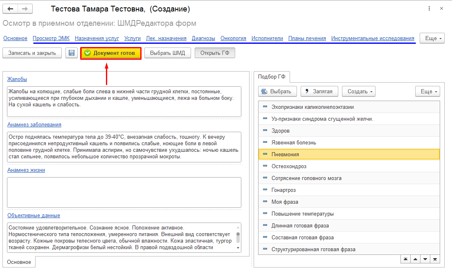
Task: Open the Основное navigation link
Action: tap(15, 38)
